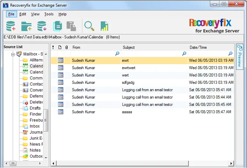Click the item list horizontal scrollbar thumb

(x=122, y=164)
